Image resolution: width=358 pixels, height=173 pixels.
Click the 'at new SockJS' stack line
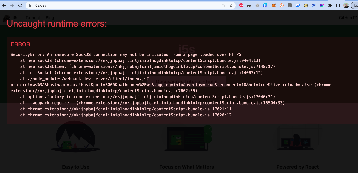[140, 61]
